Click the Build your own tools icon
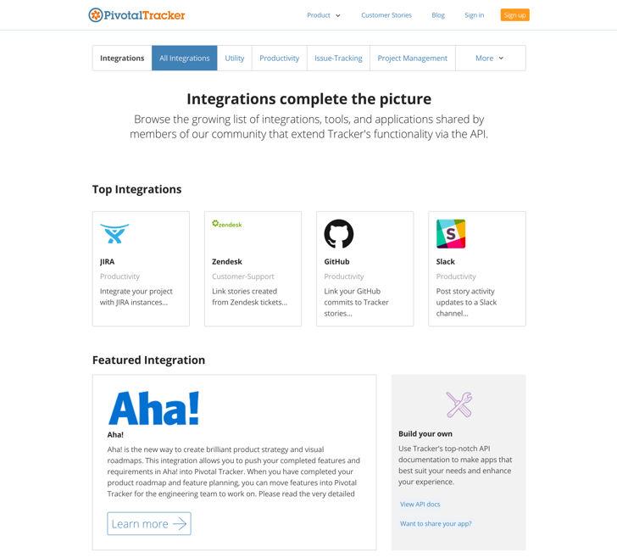This screenshot has width=617, height=558. (x=459, y=405)
